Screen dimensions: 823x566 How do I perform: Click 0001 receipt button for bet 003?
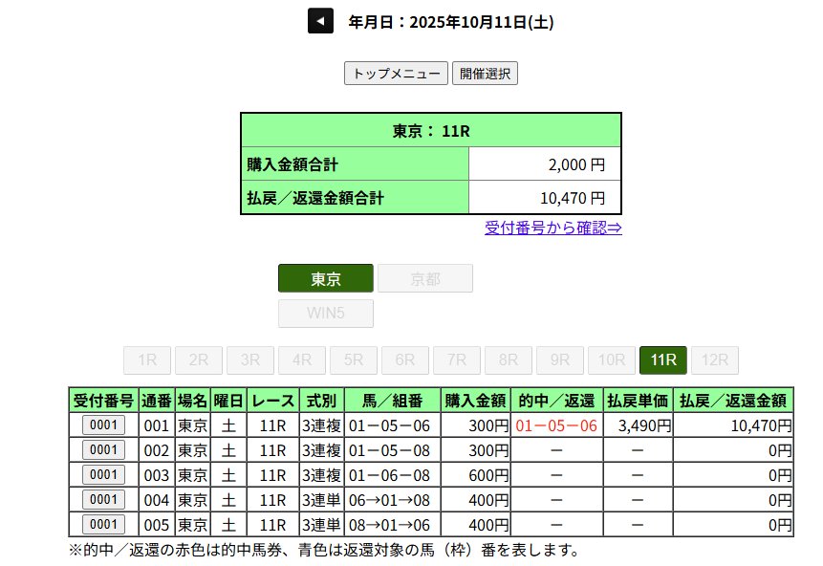pos(103,475)
